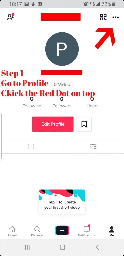Tap the 0 Video pill label
This screenshot has height=256, width=124.
62,84
